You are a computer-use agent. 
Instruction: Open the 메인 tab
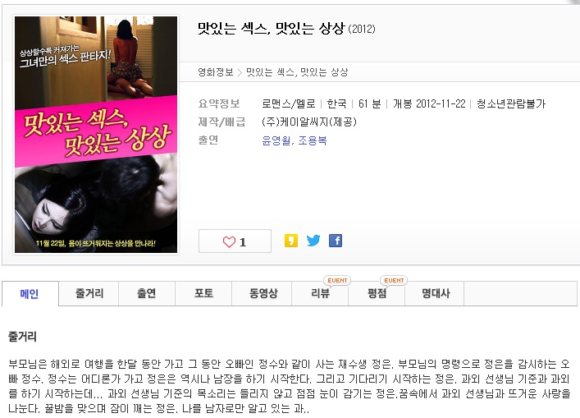click(x=30, y=294)
